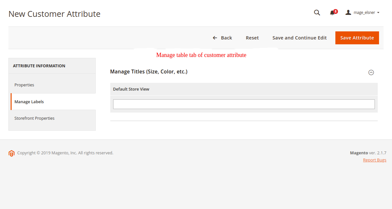The width and height of the screenshot is (392, 209).
Task: Click the red notification count badge
Action: (x=336, y=11)
